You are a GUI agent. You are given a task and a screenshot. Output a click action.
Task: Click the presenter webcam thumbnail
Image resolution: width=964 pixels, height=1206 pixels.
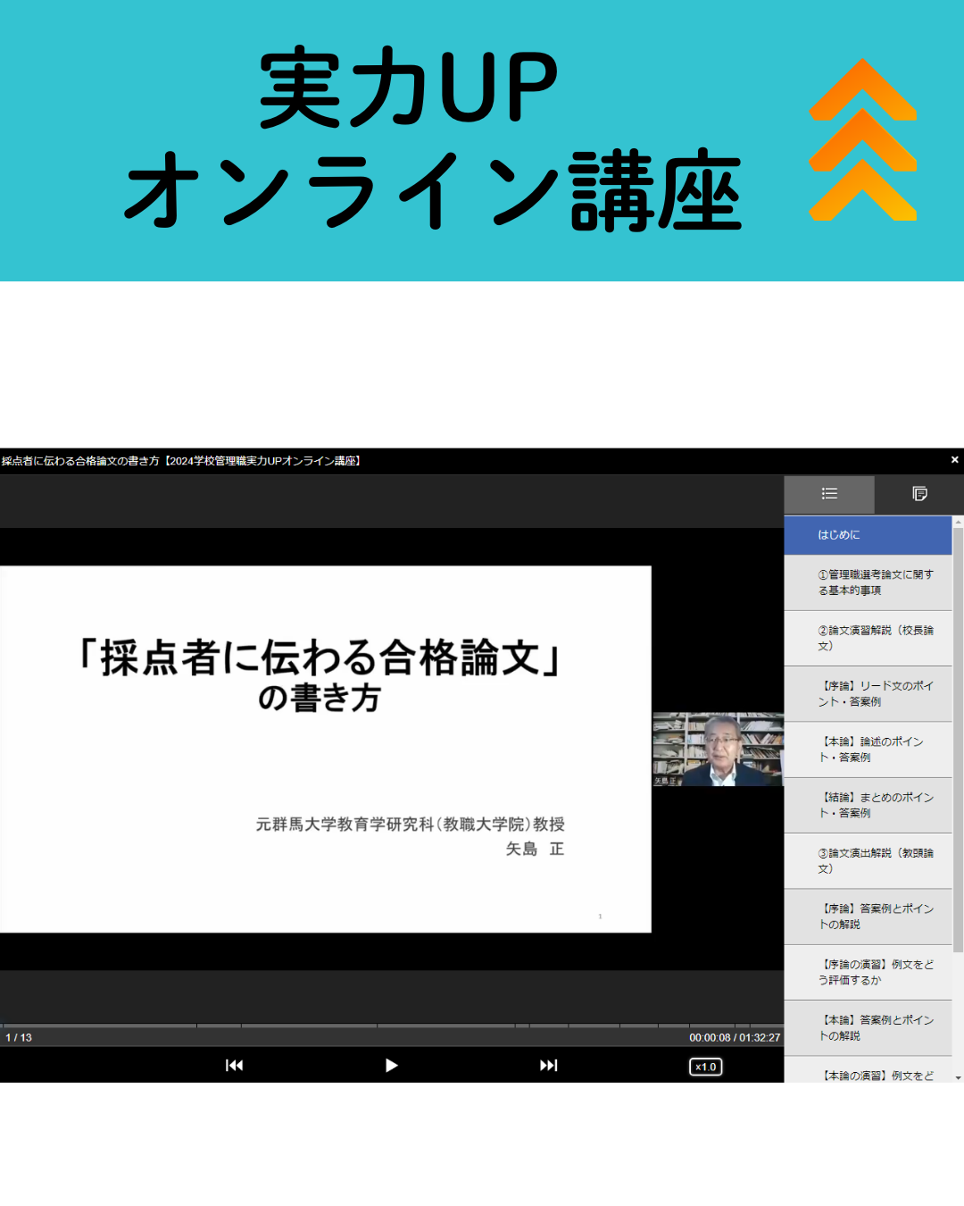[718, 749]
